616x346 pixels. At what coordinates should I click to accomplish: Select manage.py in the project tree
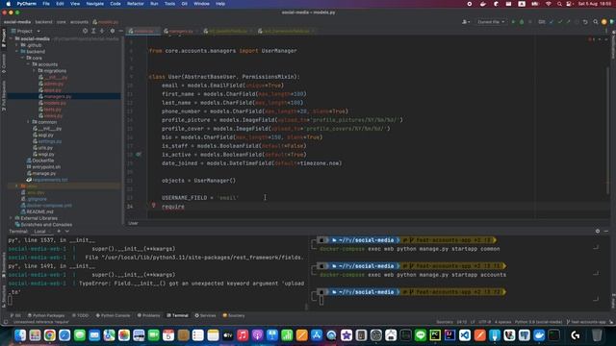click(41, 173)
